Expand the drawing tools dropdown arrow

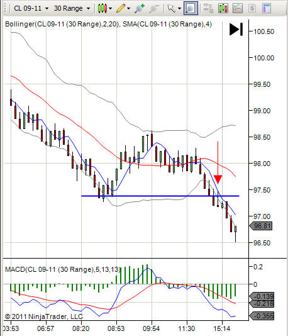click(x=128, y=9)
